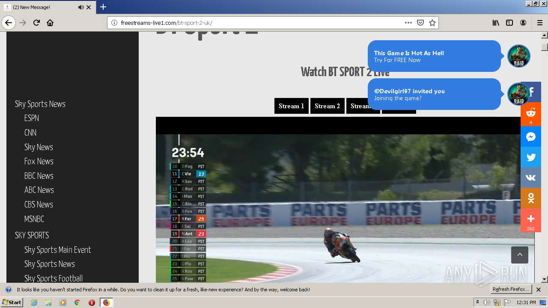Open Firefox account icon
548x308 pixels.
[523, 23]
